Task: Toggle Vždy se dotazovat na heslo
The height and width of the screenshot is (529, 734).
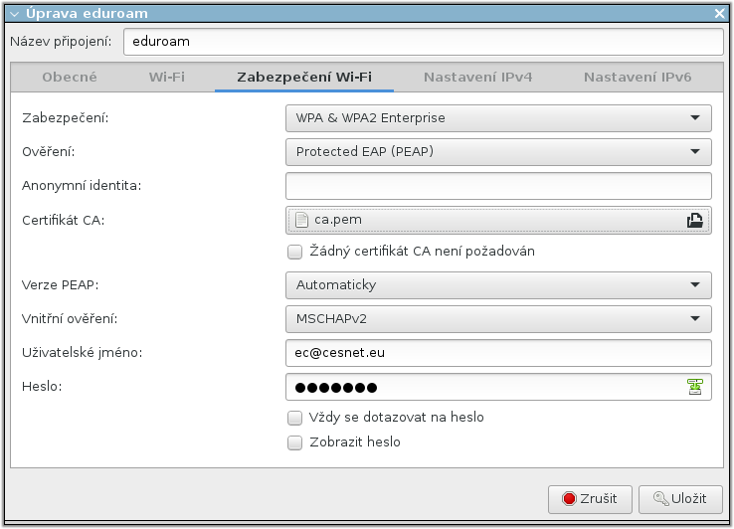Action: pos(295,418)
